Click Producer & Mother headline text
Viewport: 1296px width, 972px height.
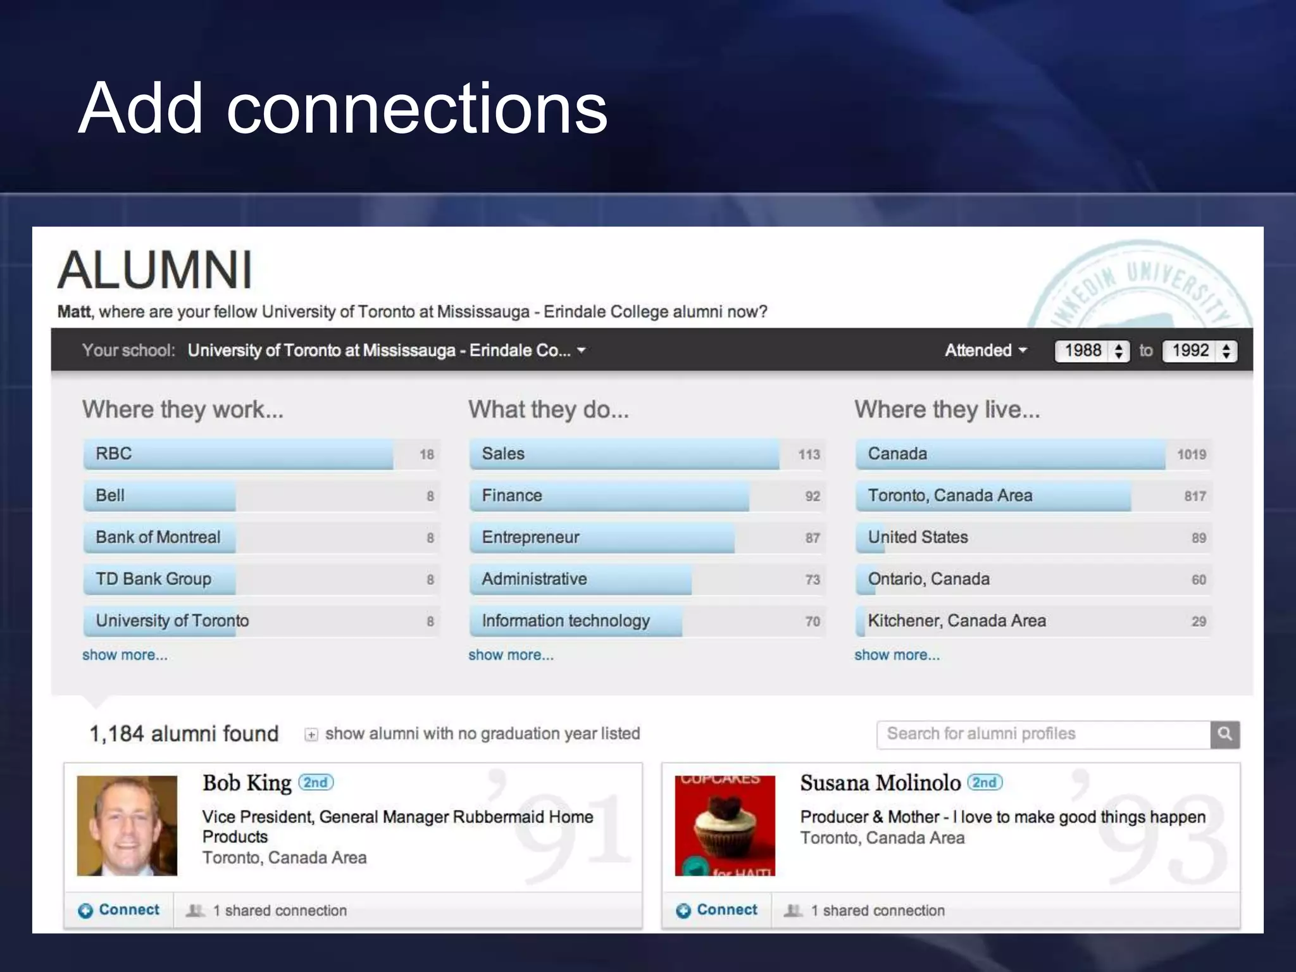pos(1003,817)
